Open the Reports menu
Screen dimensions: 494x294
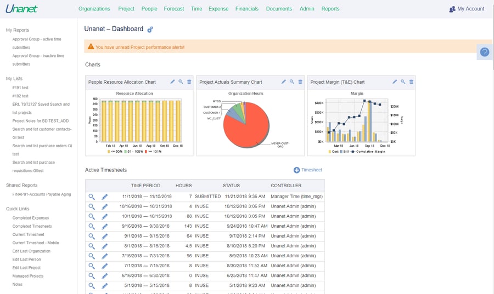tap(330, 9)
